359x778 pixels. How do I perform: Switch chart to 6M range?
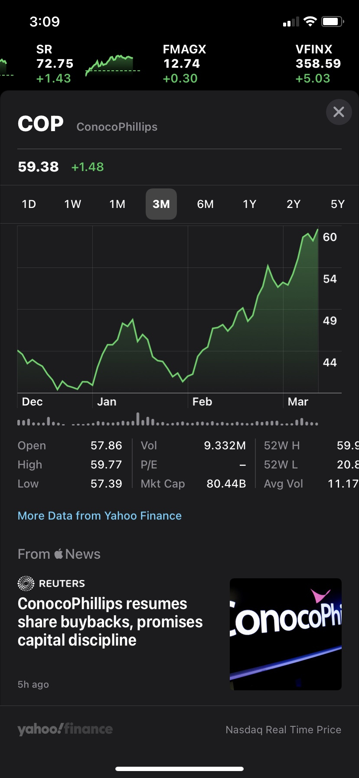click(206, 204)
